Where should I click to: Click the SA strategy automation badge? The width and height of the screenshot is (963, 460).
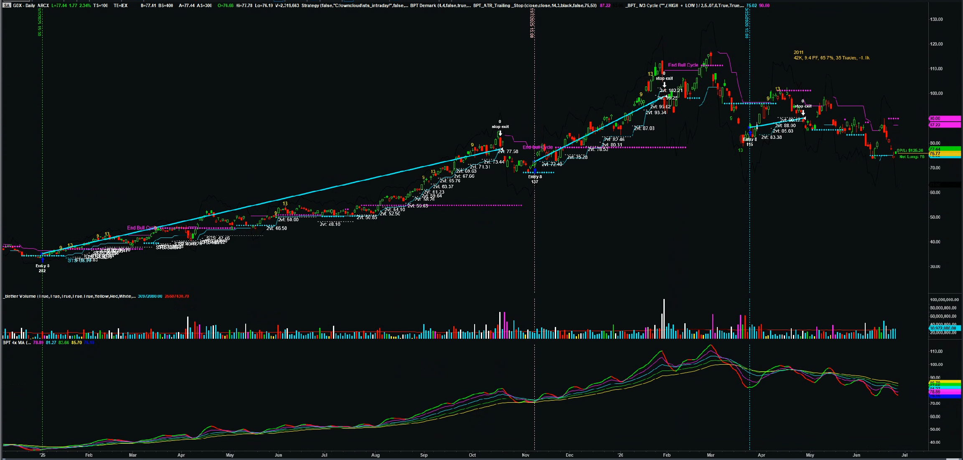coord(7,5)
